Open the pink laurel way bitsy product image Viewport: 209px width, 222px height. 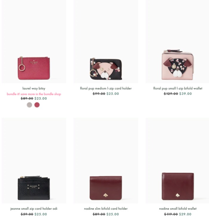[x=34, y=41]
